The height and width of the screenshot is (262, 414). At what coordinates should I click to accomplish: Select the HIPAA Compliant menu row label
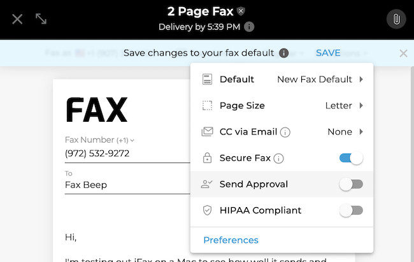click(261, 210)
